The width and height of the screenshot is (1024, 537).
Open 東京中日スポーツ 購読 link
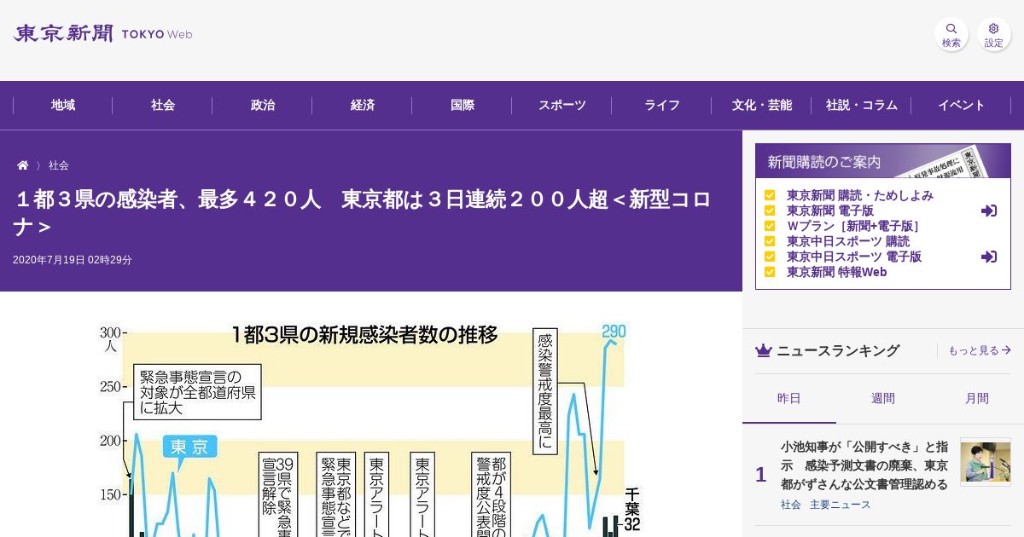click(x=847, y=241)
